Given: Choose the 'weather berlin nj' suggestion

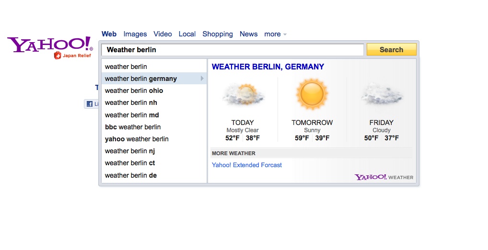Looking at the screenshot, I should coord(154,151).
